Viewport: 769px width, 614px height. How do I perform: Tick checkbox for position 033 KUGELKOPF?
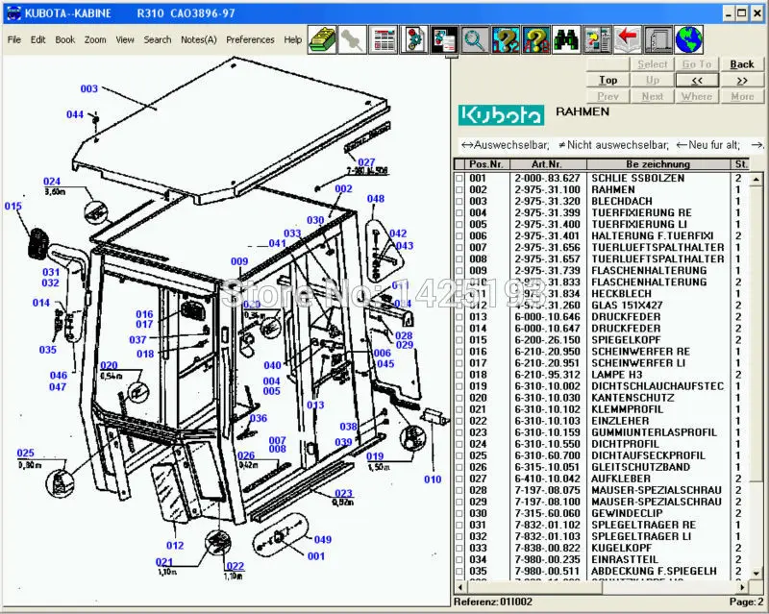459,548
